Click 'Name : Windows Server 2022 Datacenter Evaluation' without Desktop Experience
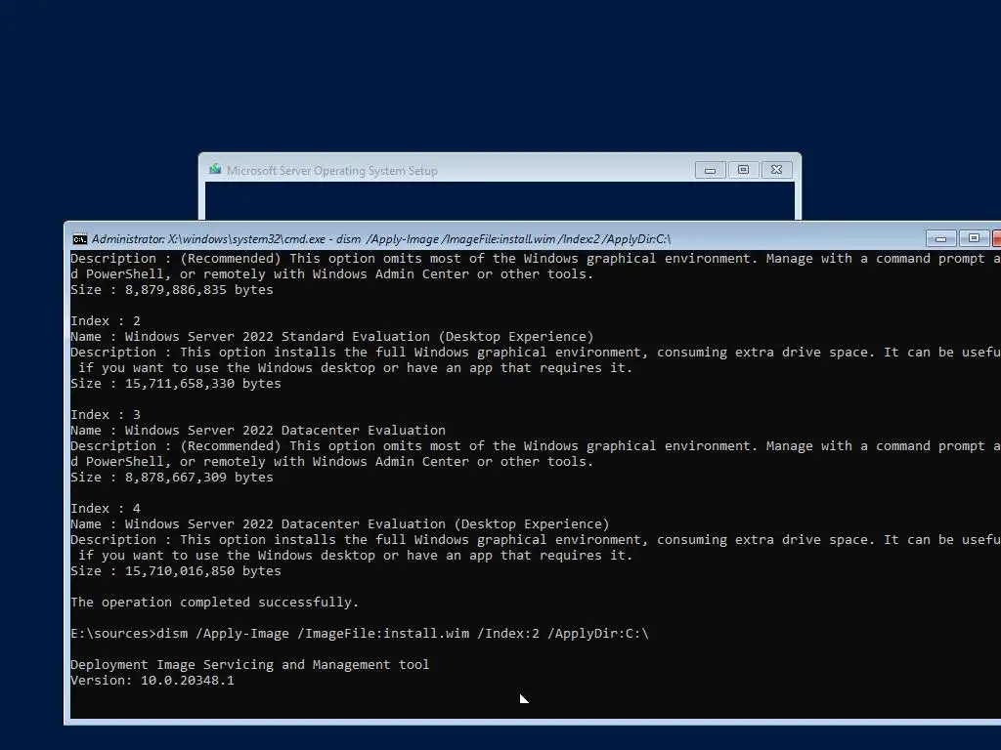 (258, 430)
